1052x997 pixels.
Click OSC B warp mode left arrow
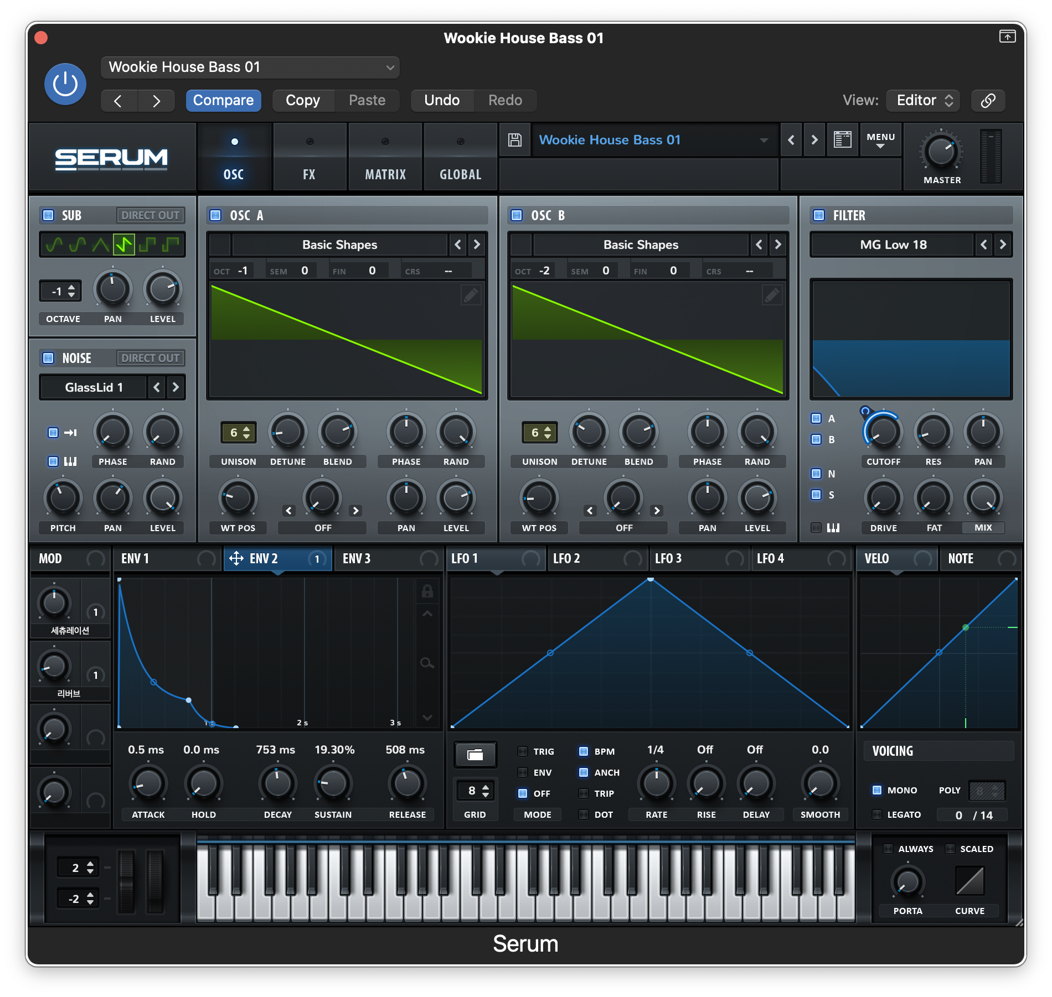click(590, 511)
